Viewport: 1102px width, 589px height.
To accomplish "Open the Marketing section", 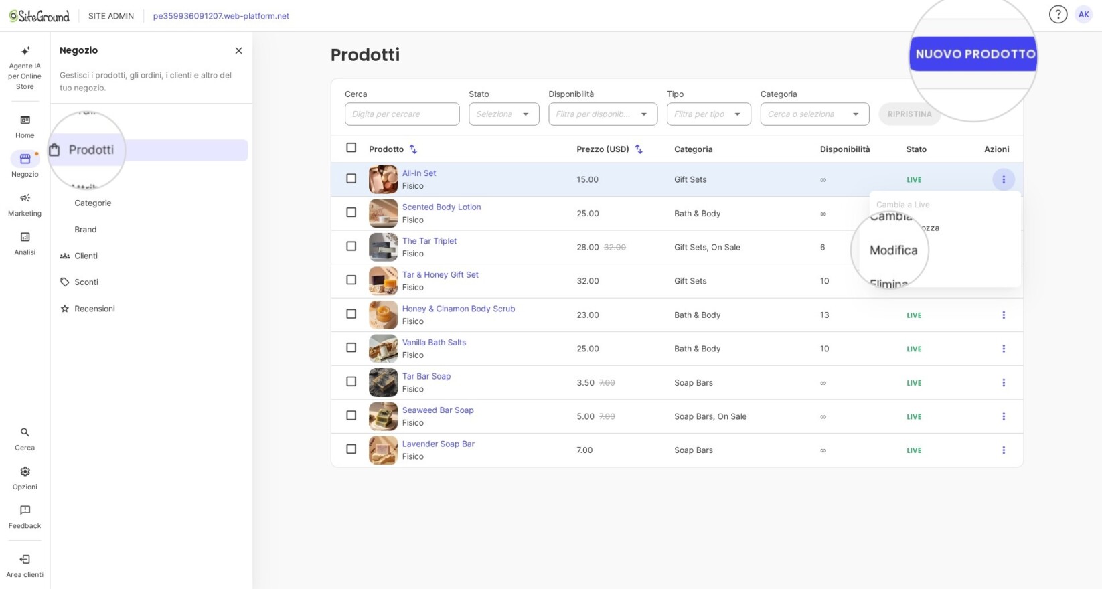I will coord(25,204).
